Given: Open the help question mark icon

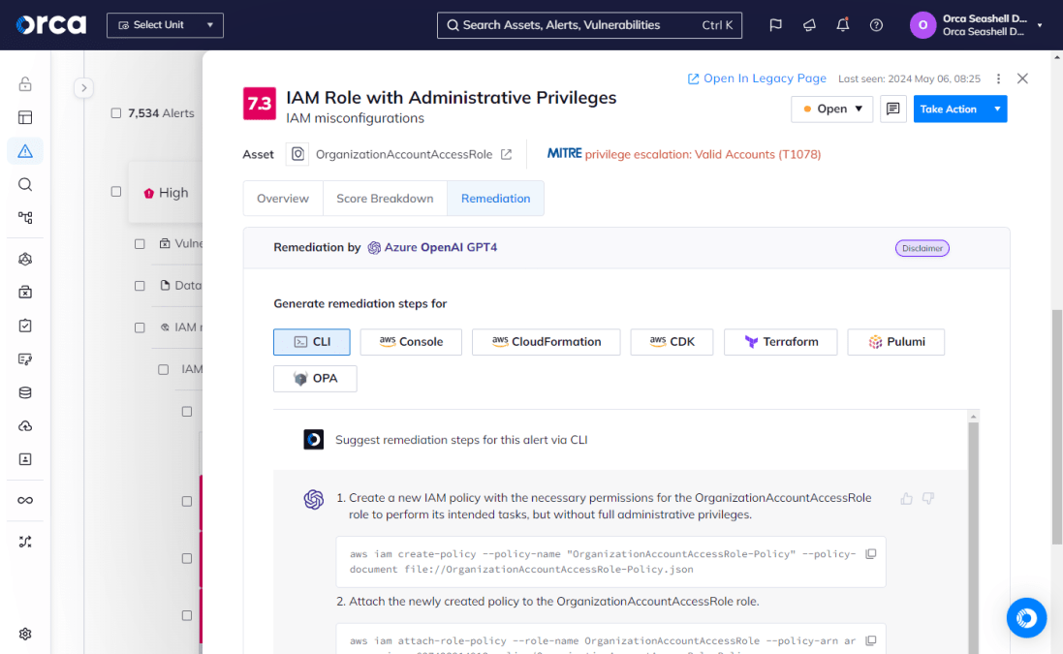Looking at the screenshot, I should [x=877, y=25].
